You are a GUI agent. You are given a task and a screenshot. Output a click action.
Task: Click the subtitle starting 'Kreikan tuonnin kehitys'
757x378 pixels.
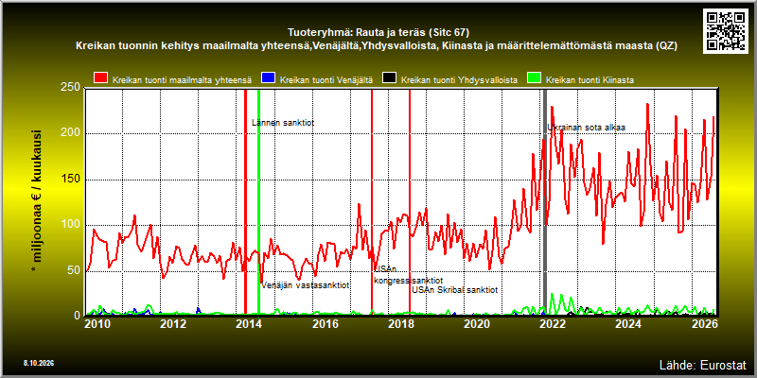pos(377,46)
